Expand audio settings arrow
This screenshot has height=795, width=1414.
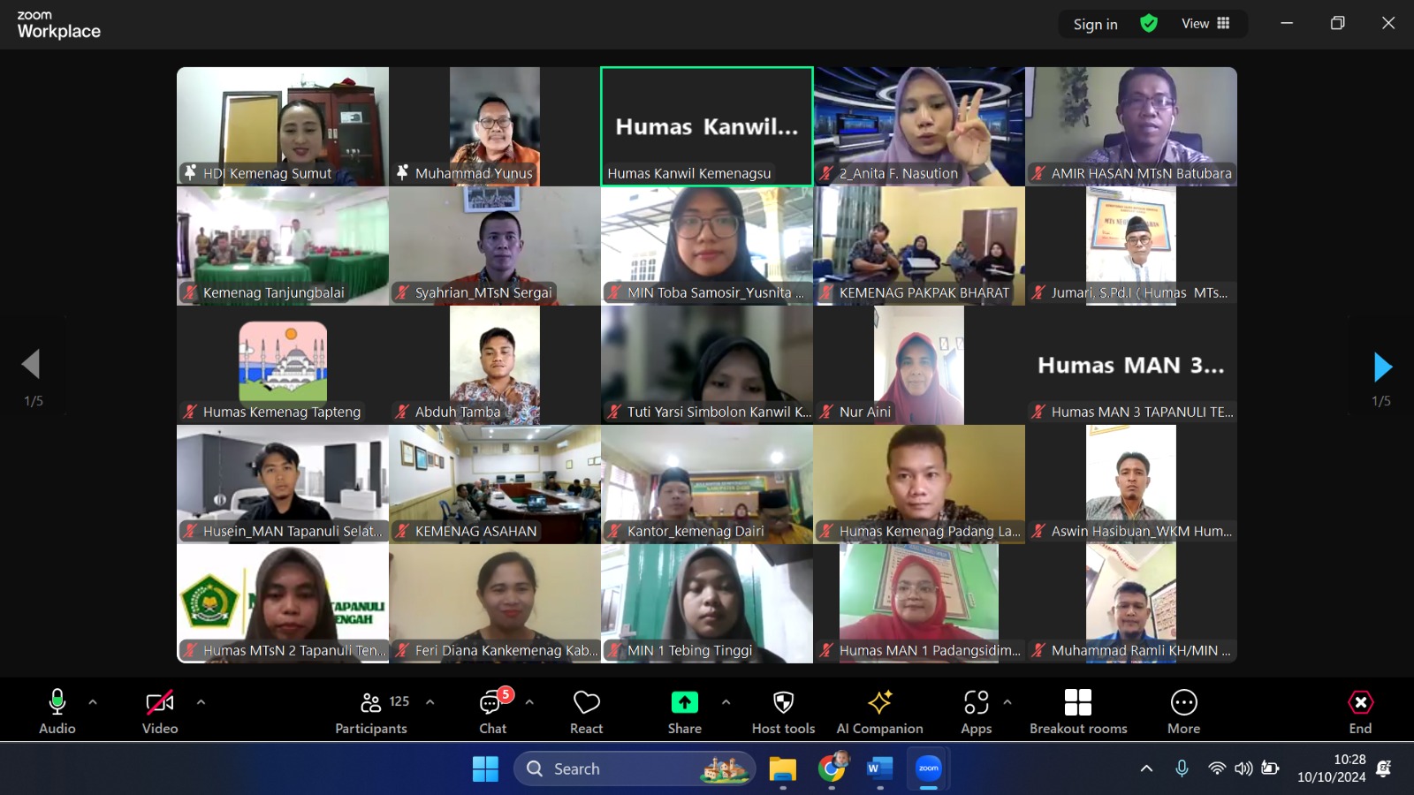(x=93, y=702)
